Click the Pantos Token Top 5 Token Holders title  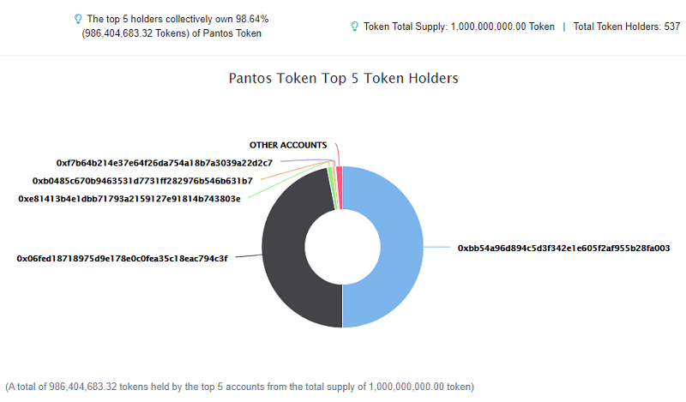click(343, 78)
